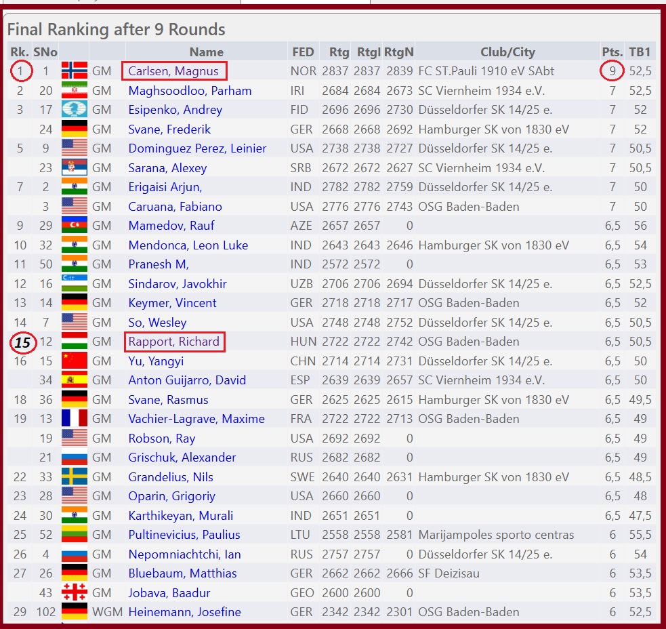Click the Georgia flag beside Jobava, Baadur
This screenshot has width=666, height=629.
74,592
